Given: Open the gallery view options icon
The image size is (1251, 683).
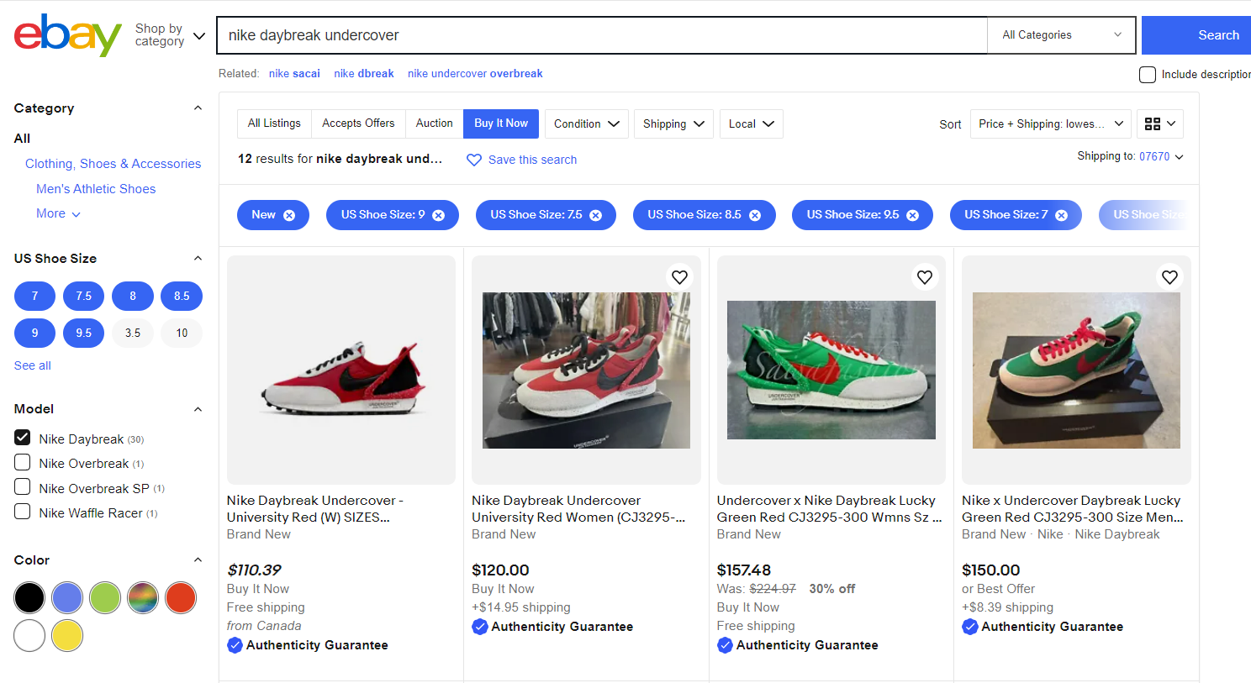Looking at the screenshot, I should click(1160, 123).
